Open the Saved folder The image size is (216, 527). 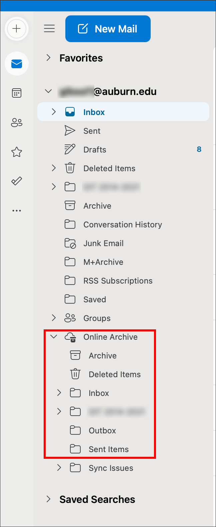[95, 300]
